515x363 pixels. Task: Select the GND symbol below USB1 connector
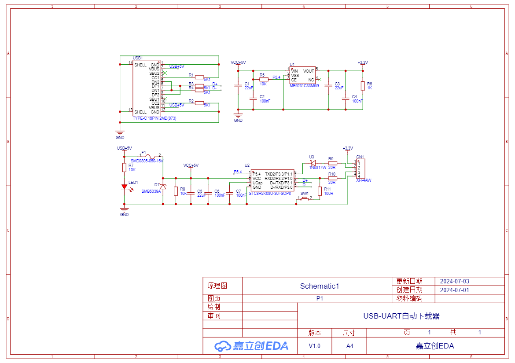(x=120, y=133)
